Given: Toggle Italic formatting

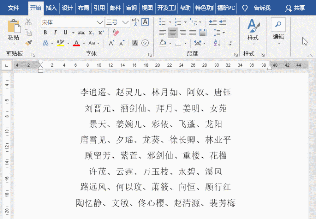Looking at the screenshot, I should point(55,33).
